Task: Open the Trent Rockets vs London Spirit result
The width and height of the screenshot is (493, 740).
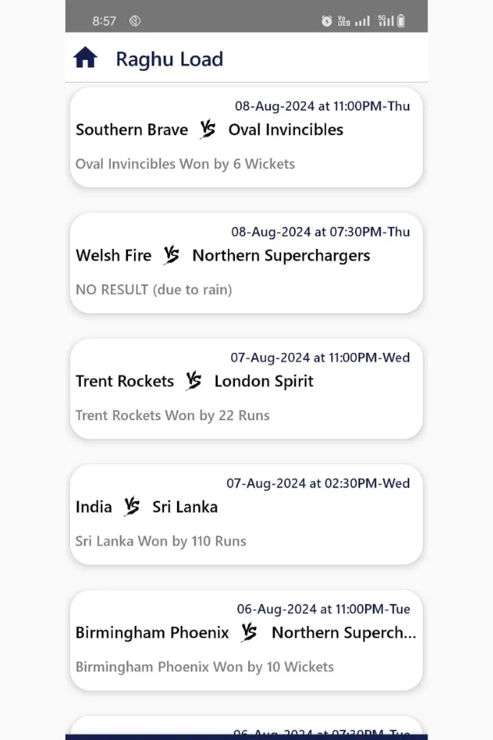Action: 246,388
